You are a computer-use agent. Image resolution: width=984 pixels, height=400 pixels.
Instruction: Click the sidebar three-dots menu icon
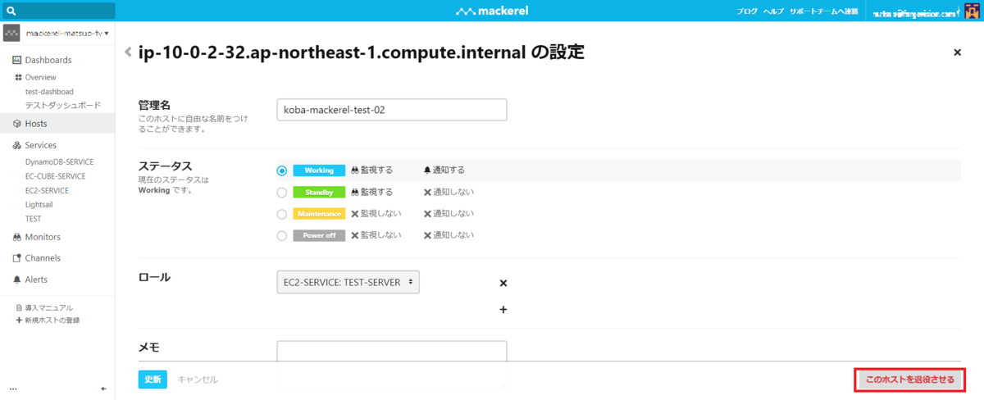pos(12,389)
